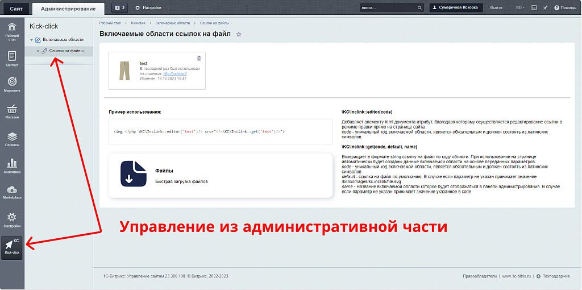The height and width of the screenshot is (290, 582).
Task: Open the Аналитика sidebar section
Action: [13, 166]
